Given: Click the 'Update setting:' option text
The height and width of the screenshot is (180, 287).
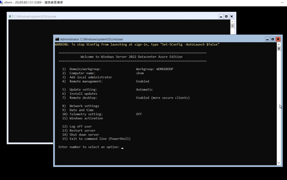Looking at the screenshot, I should (83, 90).
